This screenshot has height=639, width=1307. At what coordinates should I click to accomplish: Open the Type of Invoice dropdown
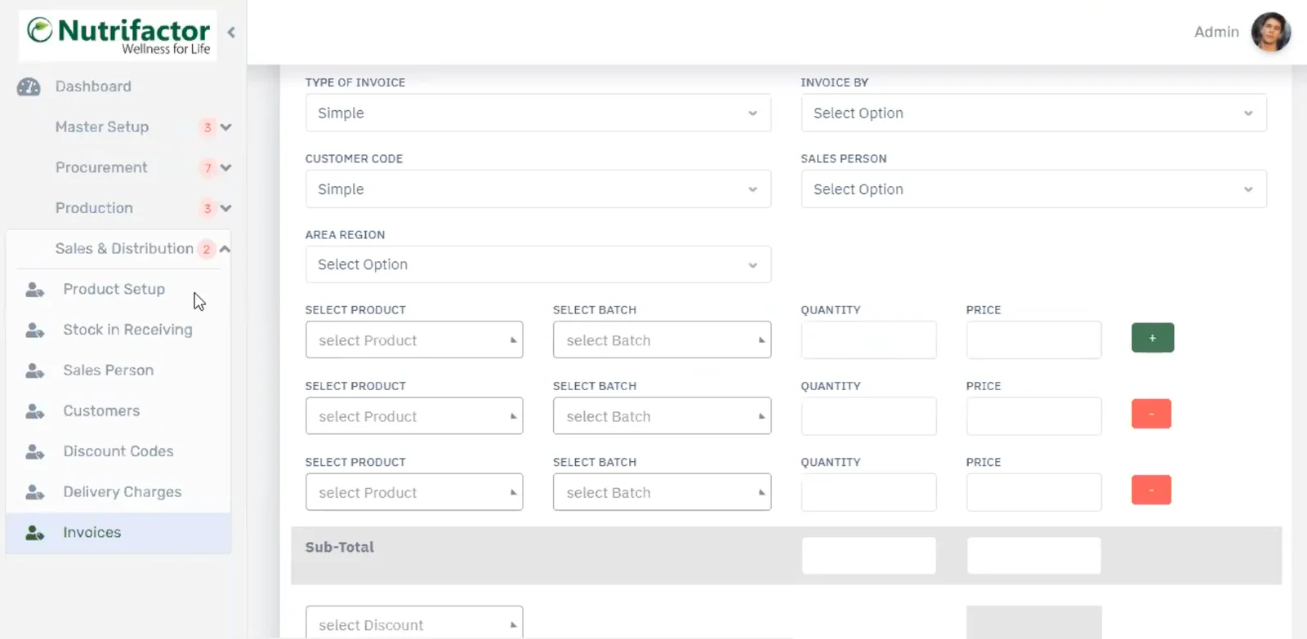tap(538, 113)
